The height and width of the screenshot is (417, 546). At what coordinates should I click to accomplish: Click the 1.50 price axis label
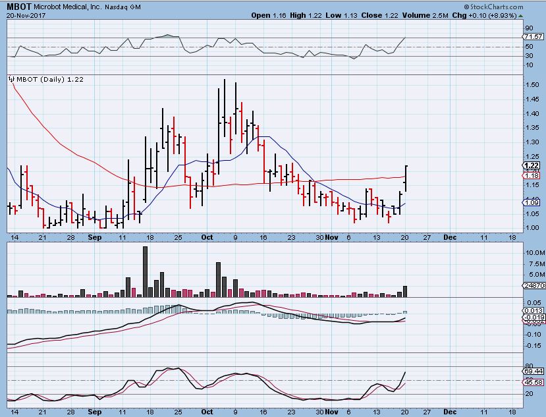coord(532,85)
